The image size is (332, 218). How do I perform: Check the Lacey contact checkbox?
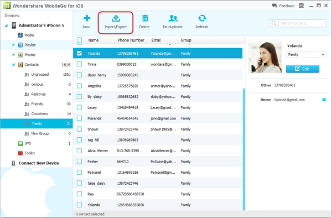(79, 107)
